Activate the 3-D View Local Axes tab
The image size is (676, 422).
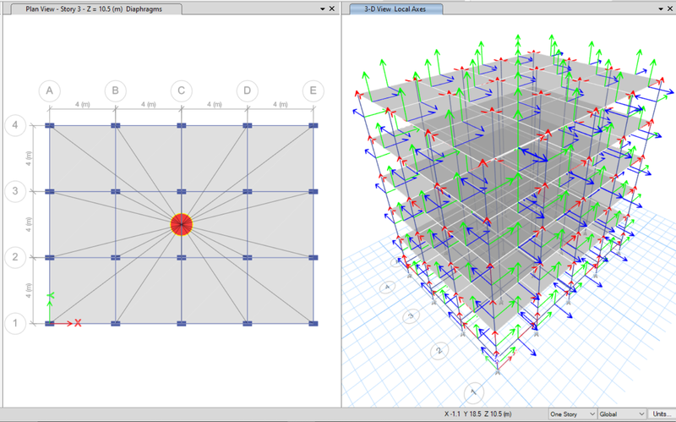(395, 9)
